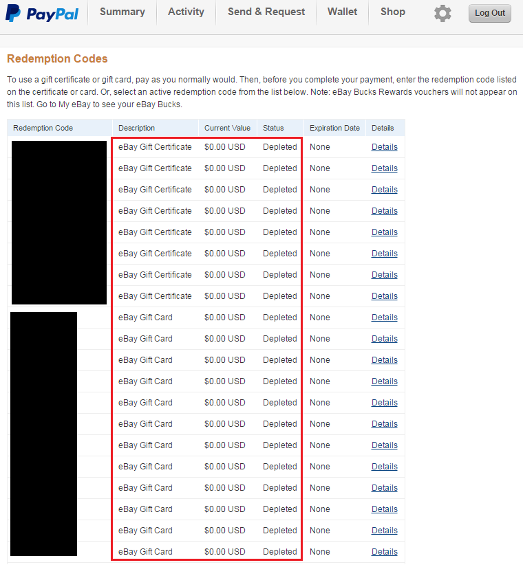Click the first eBay Gift Card description

click(x=145, y=318)
